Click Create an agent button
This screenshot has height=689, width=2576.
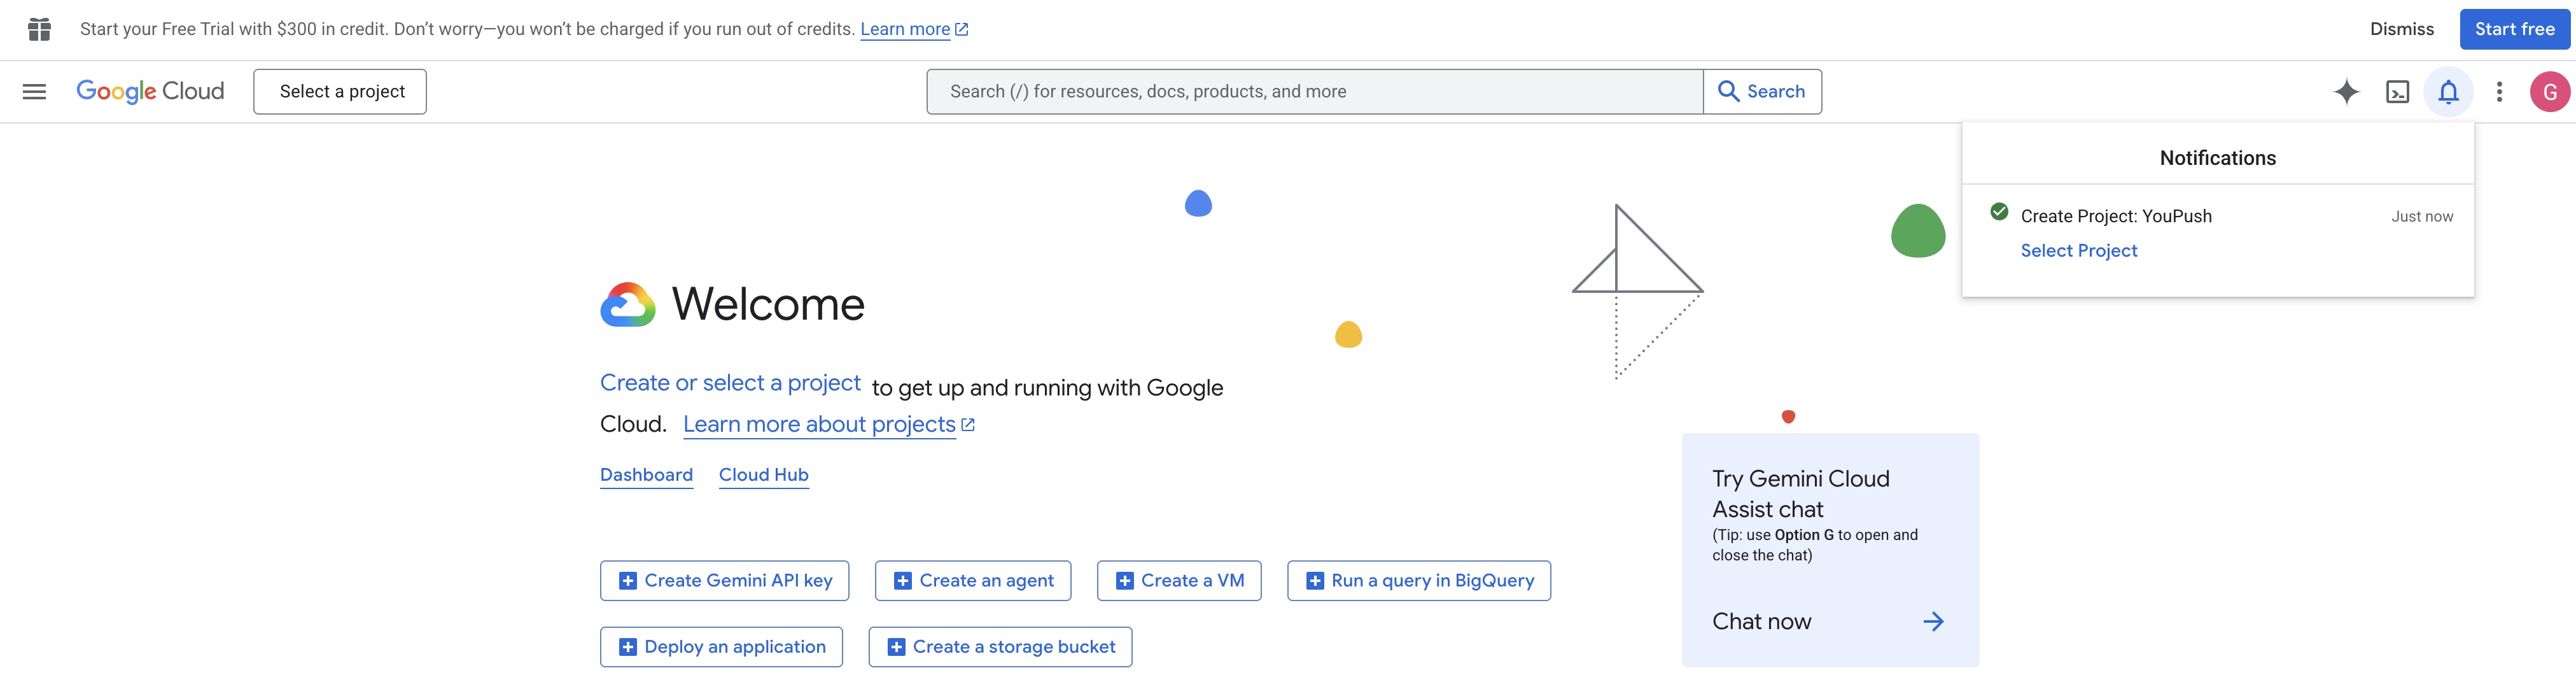click(972, 581)
